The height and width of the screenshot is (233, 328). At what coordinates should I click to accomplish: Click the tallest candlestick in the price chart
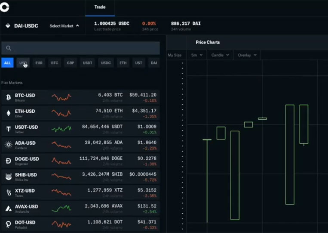[x=290, y=155]
